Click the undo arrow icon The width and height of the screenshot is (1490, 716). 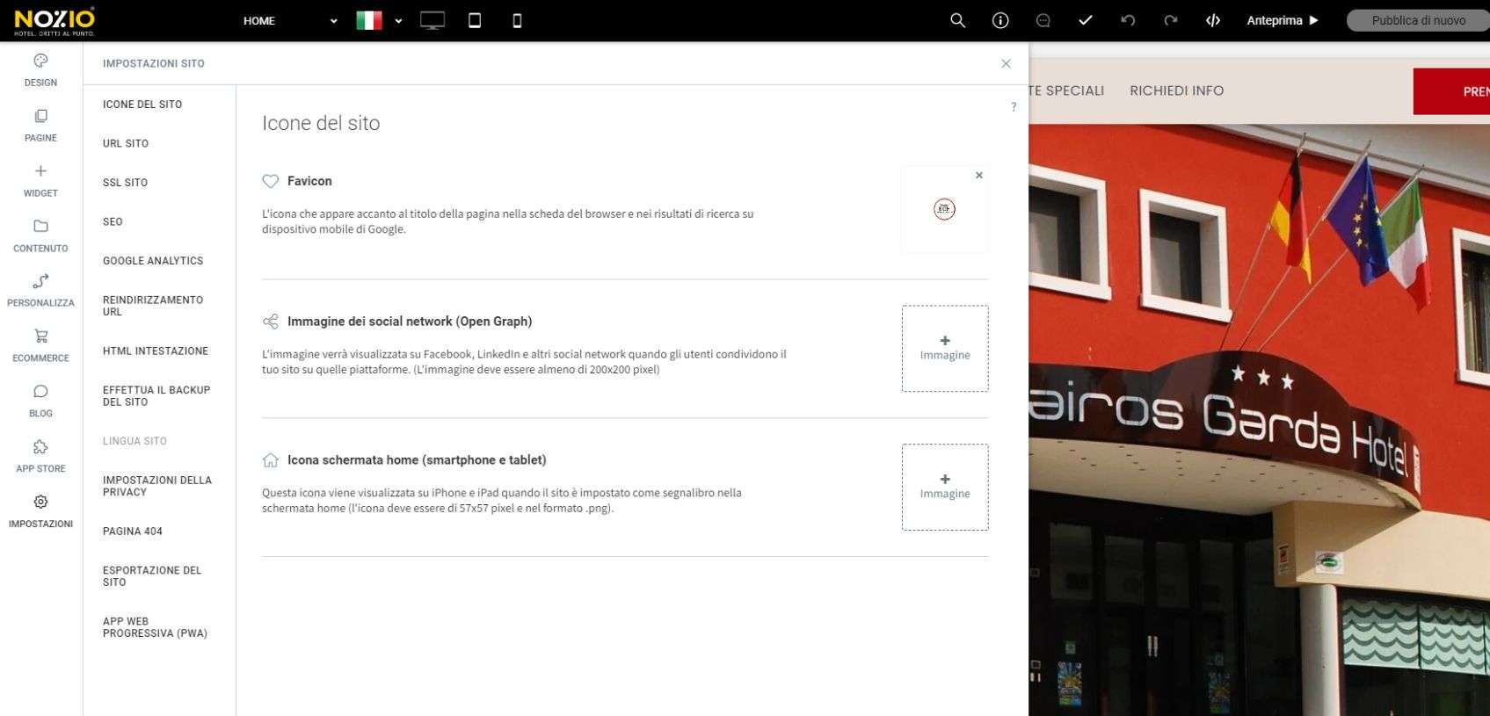click(1128, 20)
